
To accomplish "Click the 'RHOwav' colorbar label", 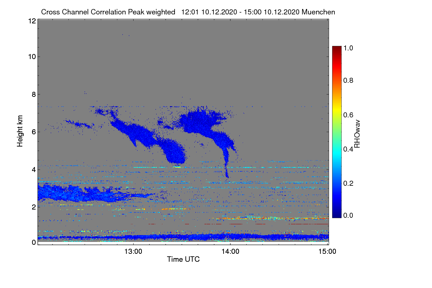I will pyautogui.click(x=357, y=134).
